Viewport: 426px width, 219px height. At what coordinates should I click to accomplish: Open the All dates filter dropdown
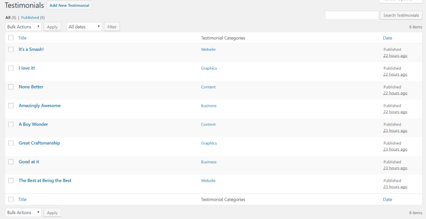84,27
